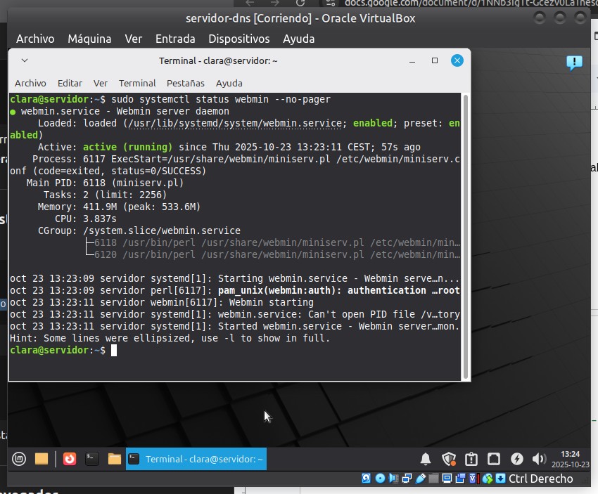Open the Linux Mint start menu
This screenshot has height=494, width=598.
(19, 459)
